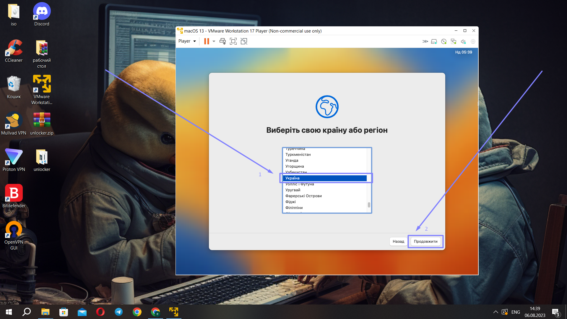The width and height of the screenshot is (567, 319).
Task: Enter VMware full screen mode
Action: (x=233, y=41)
